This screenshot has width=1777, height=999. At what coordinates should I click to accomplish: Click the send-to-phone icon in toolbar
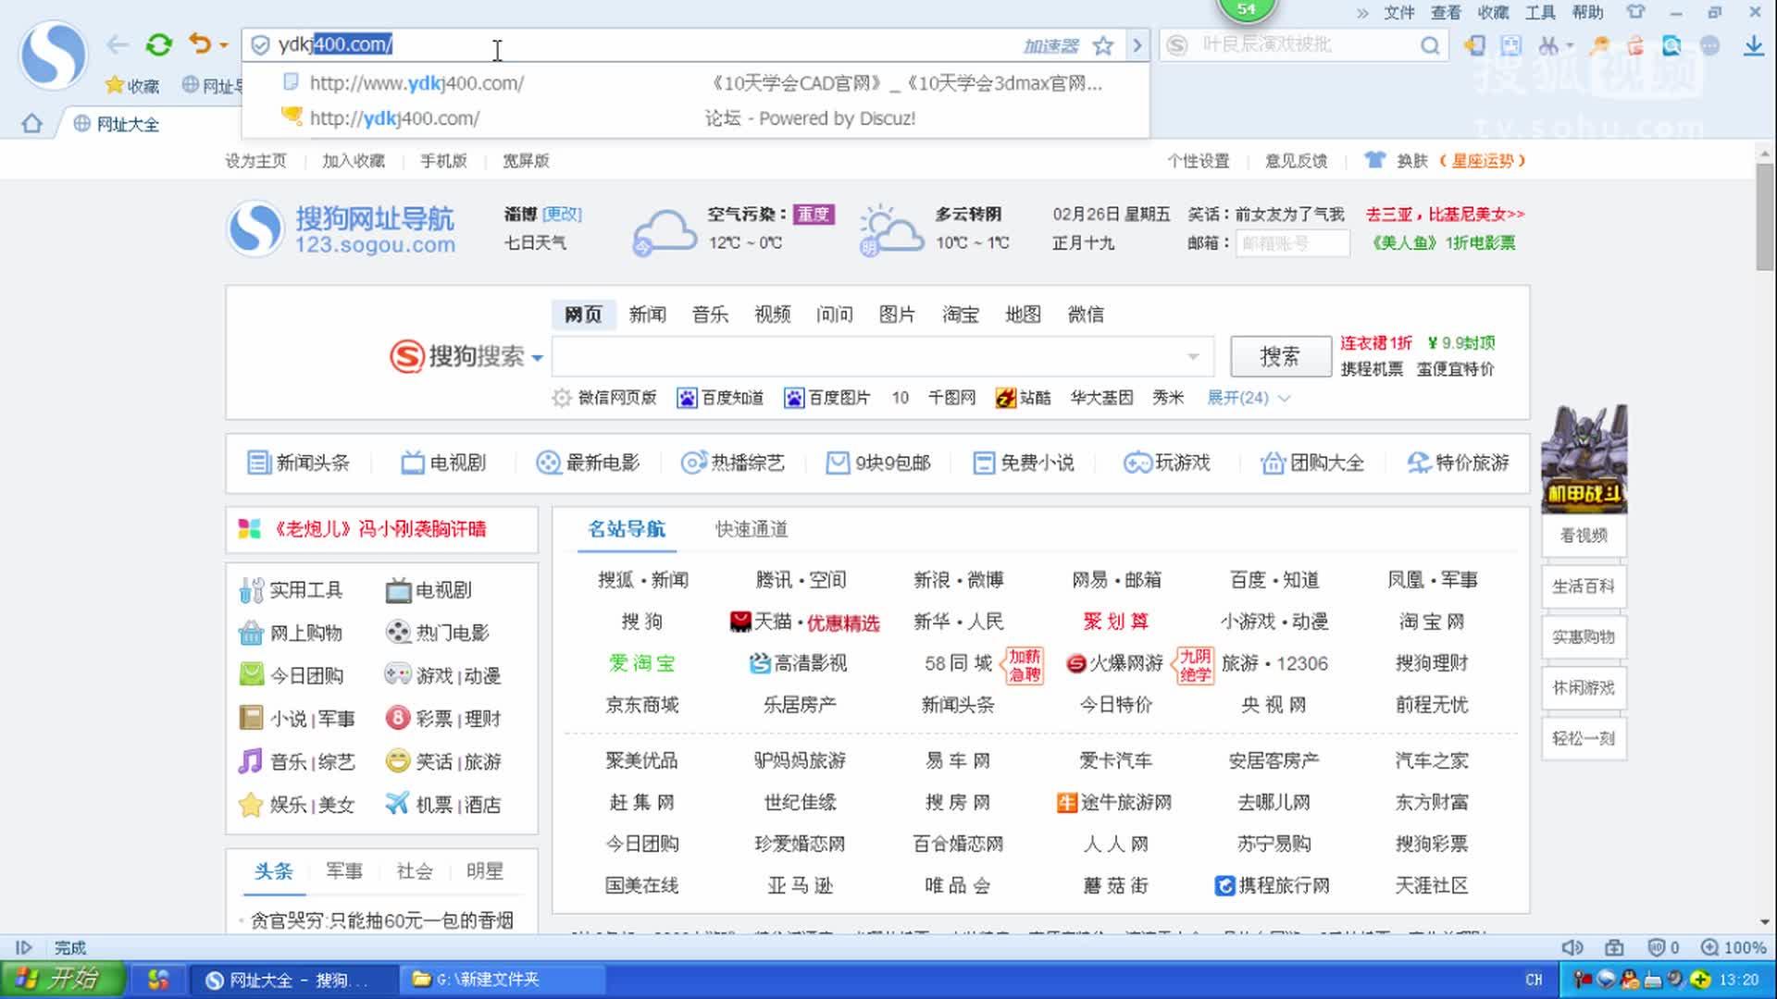tap(1474, 45)
